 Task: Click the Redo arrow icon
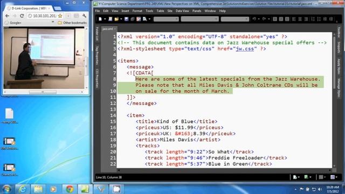264,19
